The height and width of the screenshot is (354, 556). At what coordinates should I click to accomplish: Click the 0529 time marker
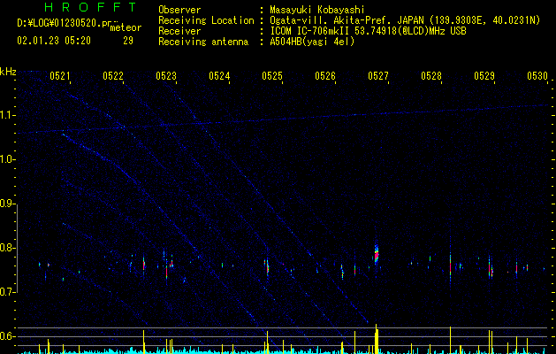click(484, 75)
